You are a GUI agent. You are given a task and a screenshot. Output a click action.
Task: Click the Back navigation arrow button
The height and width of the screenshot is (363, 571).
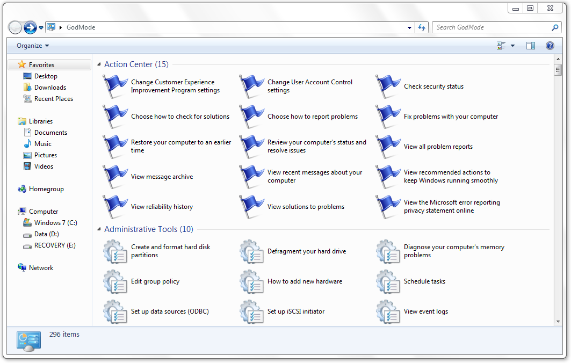[x=15, y=27]
